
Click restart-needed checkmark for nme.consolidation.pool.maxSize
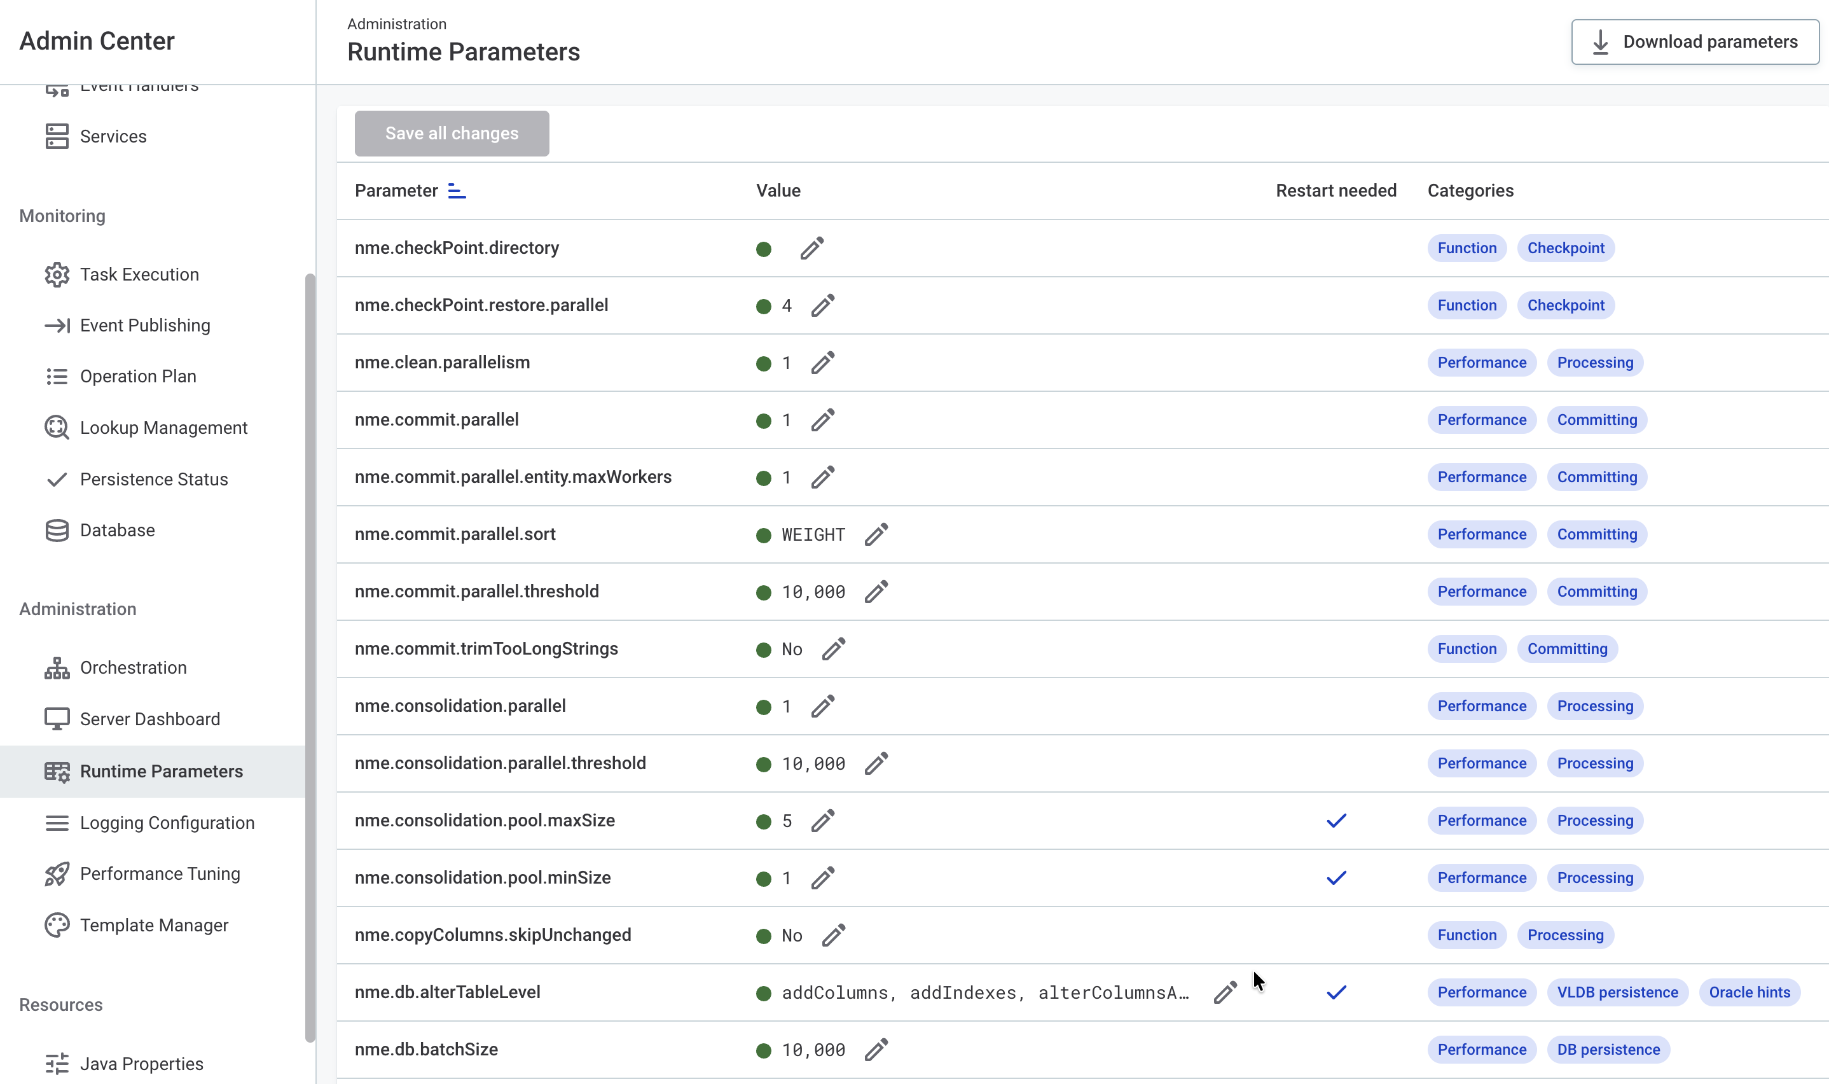click(x=1336, y=821)
